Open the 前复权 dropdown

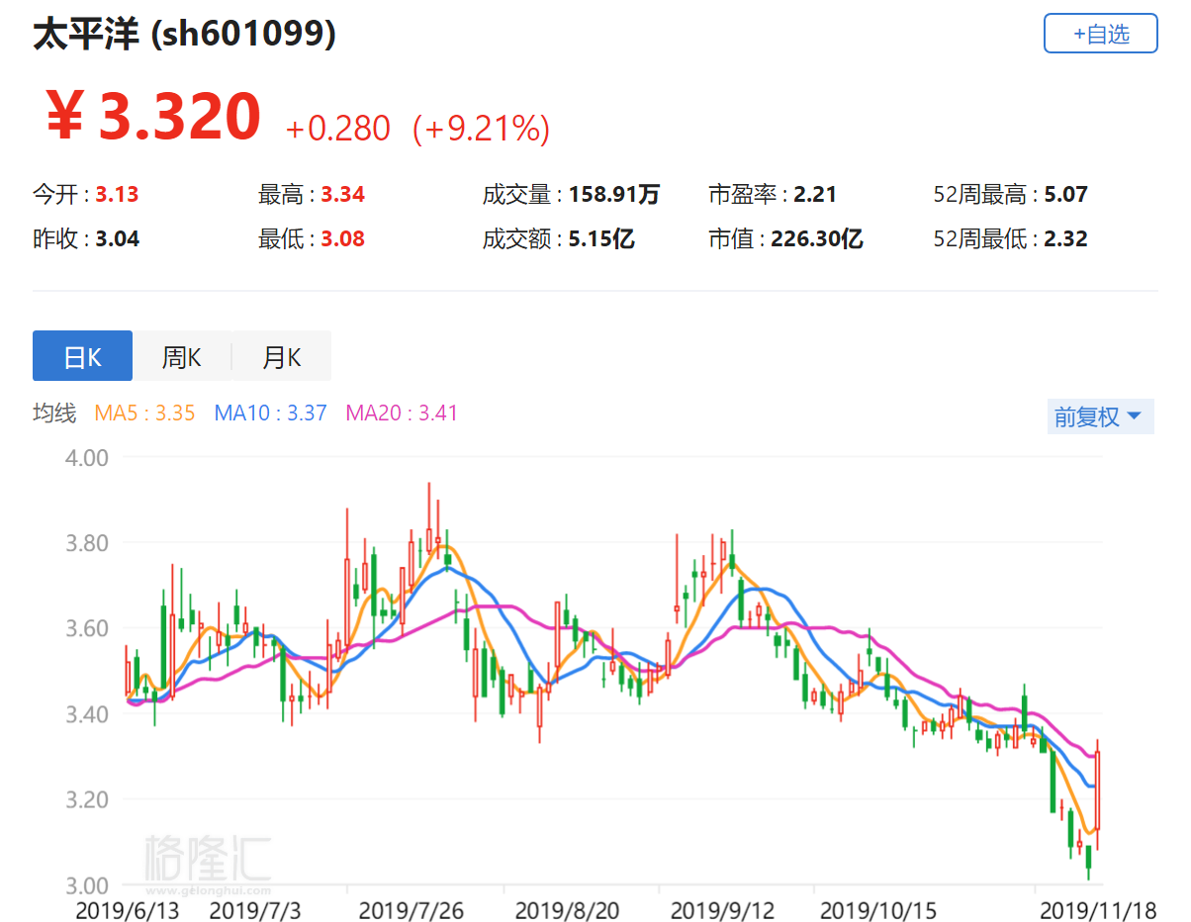click(1100, 416)
